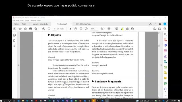Switch to the 2021_22_SchoolYea tab
Image resolution: width=182 pixels, height=102 pixels.
tap(83, 24)
